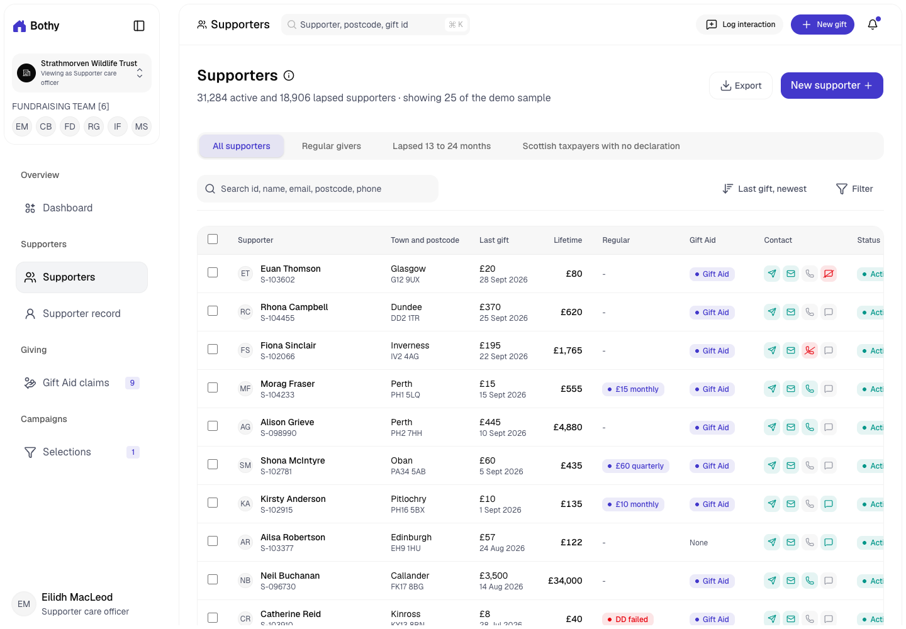Go to Dashboard in the sidebar
The height and width of the screenshot is (629, 906).
coord(82,208)
